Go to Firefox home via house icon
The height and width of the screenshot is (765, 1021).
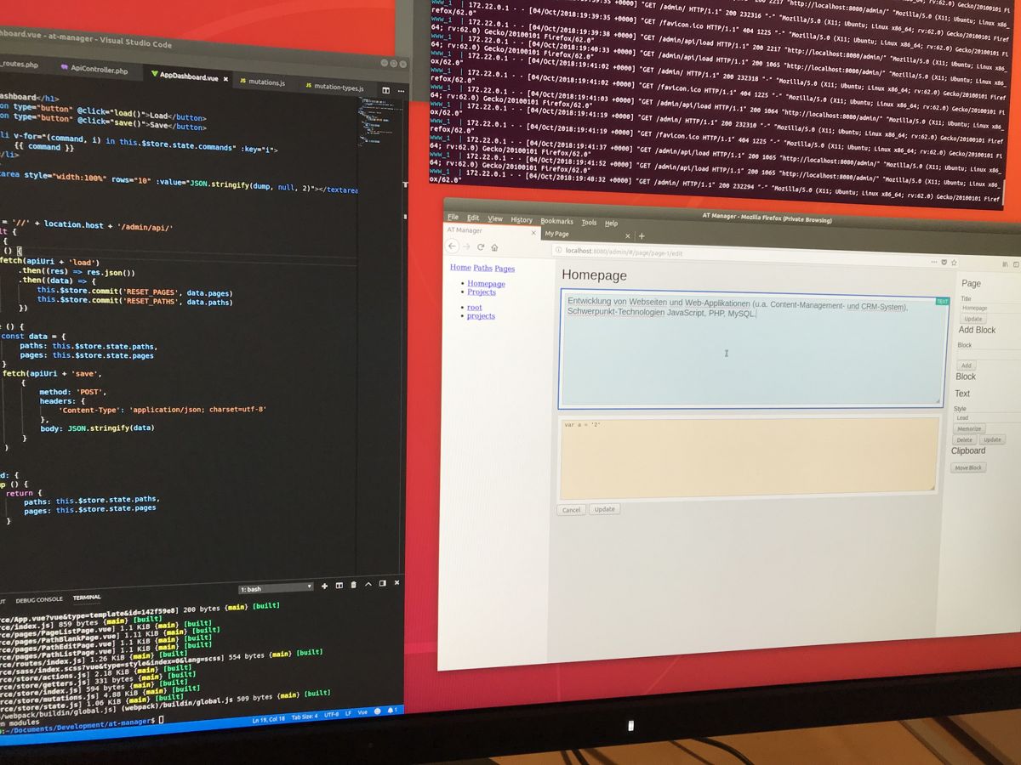494,247
